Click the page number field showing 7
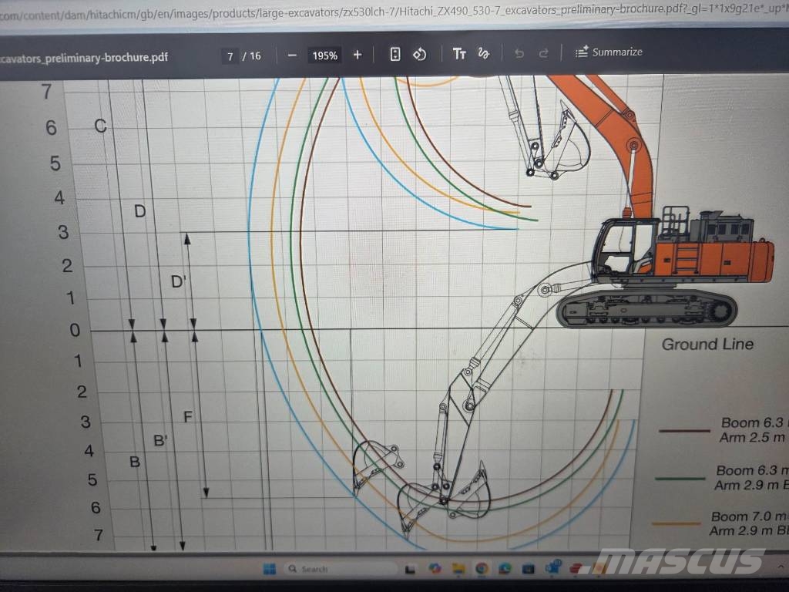This screenshot has width=789, height=592. (x=230, y=56)
